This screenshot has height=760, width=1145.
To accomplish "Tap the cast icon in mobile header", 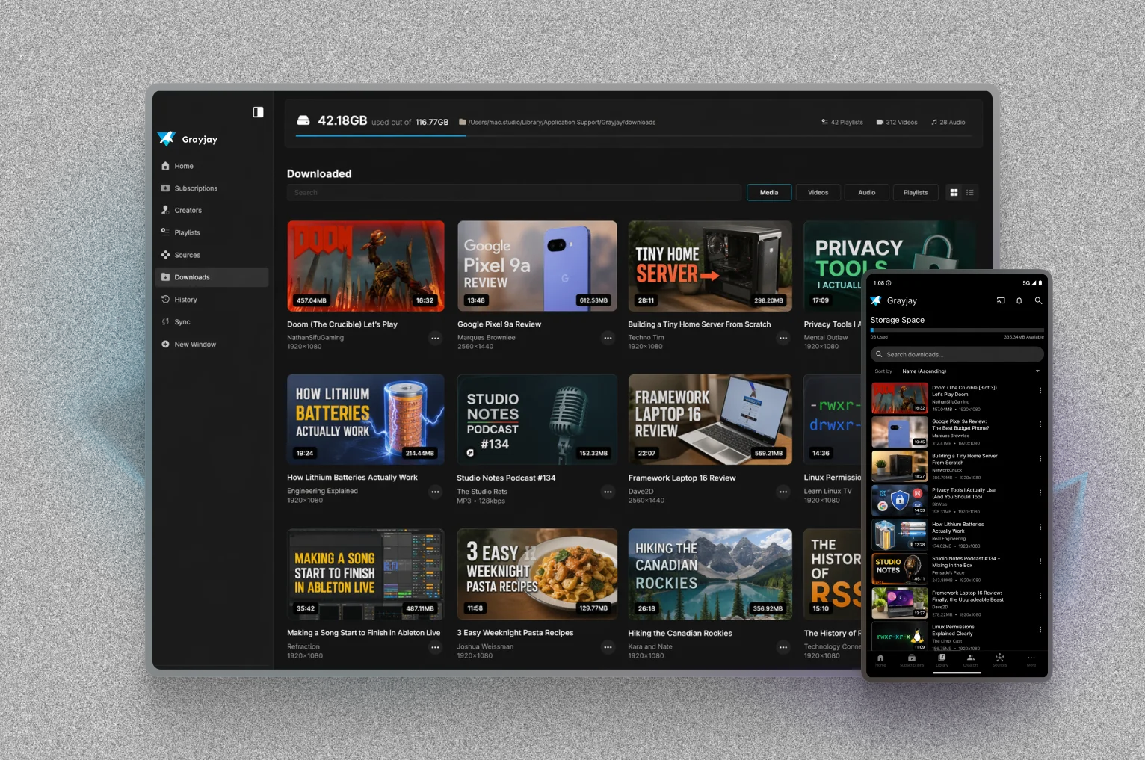I will pos(1001,301).
